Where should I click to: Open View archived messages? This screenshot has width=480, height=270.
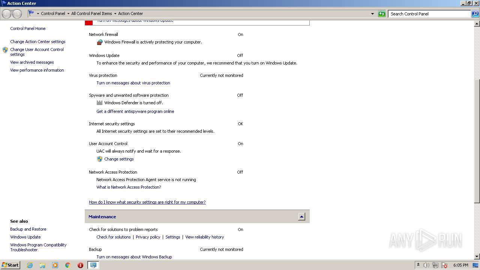pyautogui.click(x=32, y=62)
